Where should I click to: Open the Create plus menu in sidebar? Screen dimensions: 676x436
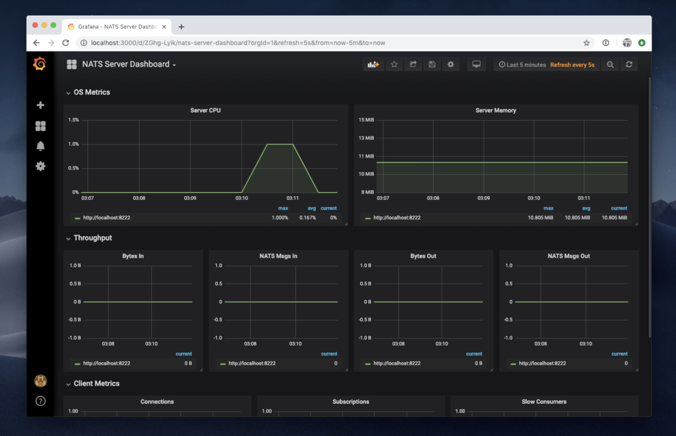[x=40, y=105]
